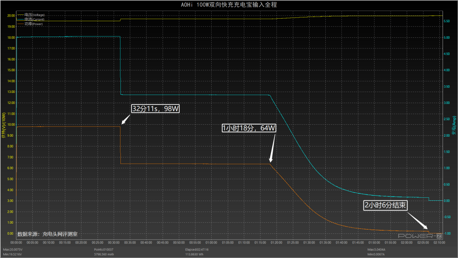Click the -0.50 tick on right axis
458x258 pixels.
click(447, 217)
